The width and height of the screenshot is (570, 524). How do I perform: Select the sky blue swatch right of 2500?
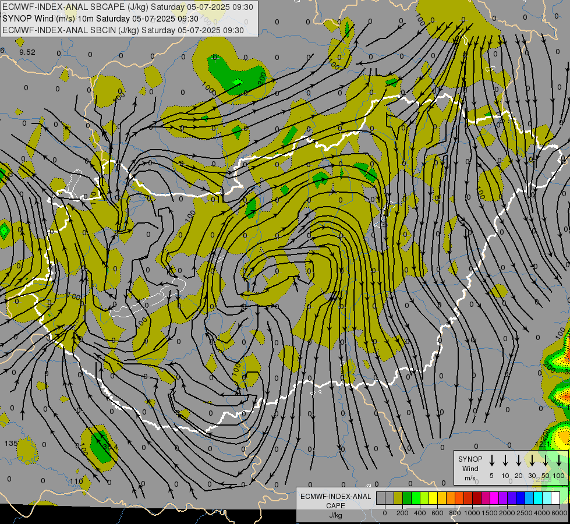(530, 498)
